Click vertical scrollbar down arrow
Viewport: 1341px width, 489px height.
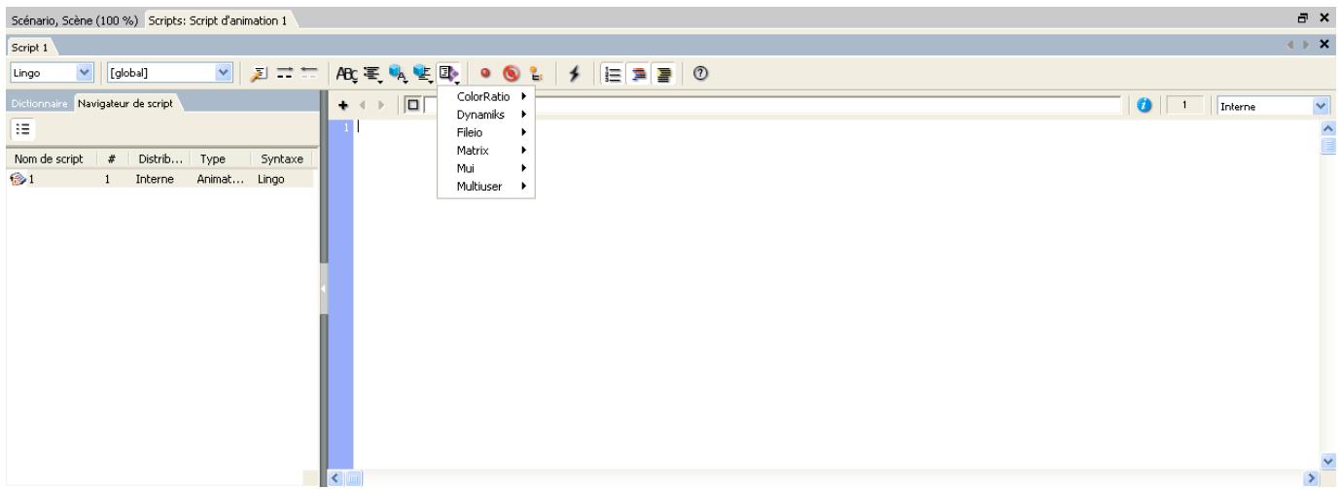click(1326, 460)
